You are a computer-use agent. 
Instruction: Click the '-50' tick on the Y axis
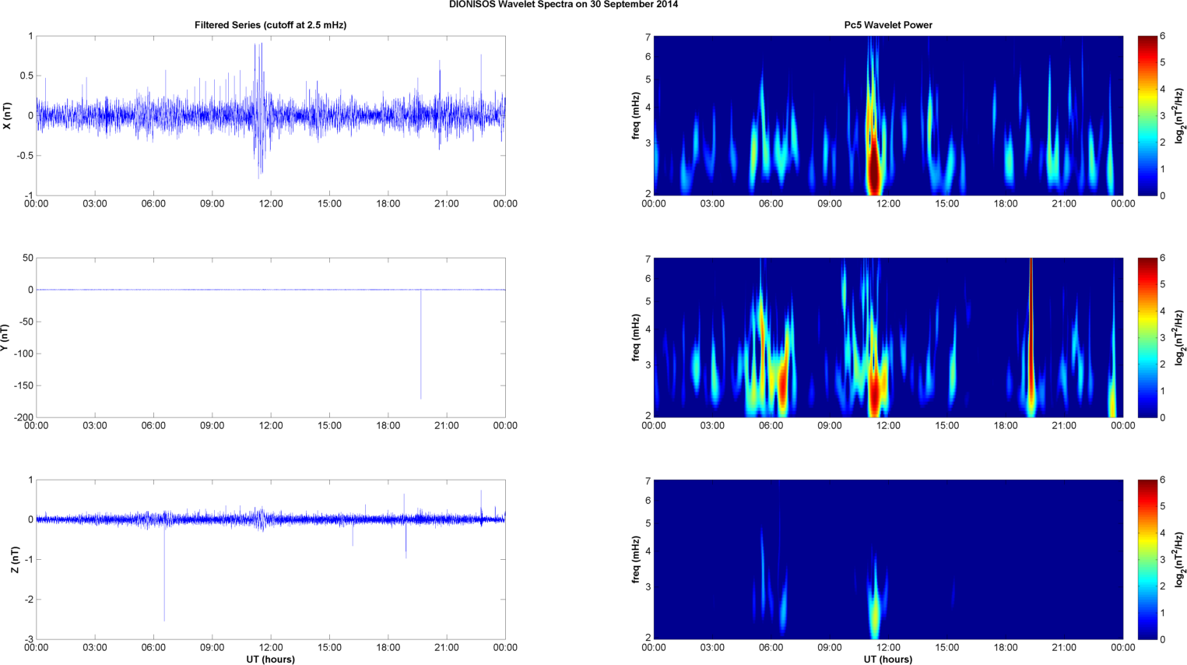point(25,322)
